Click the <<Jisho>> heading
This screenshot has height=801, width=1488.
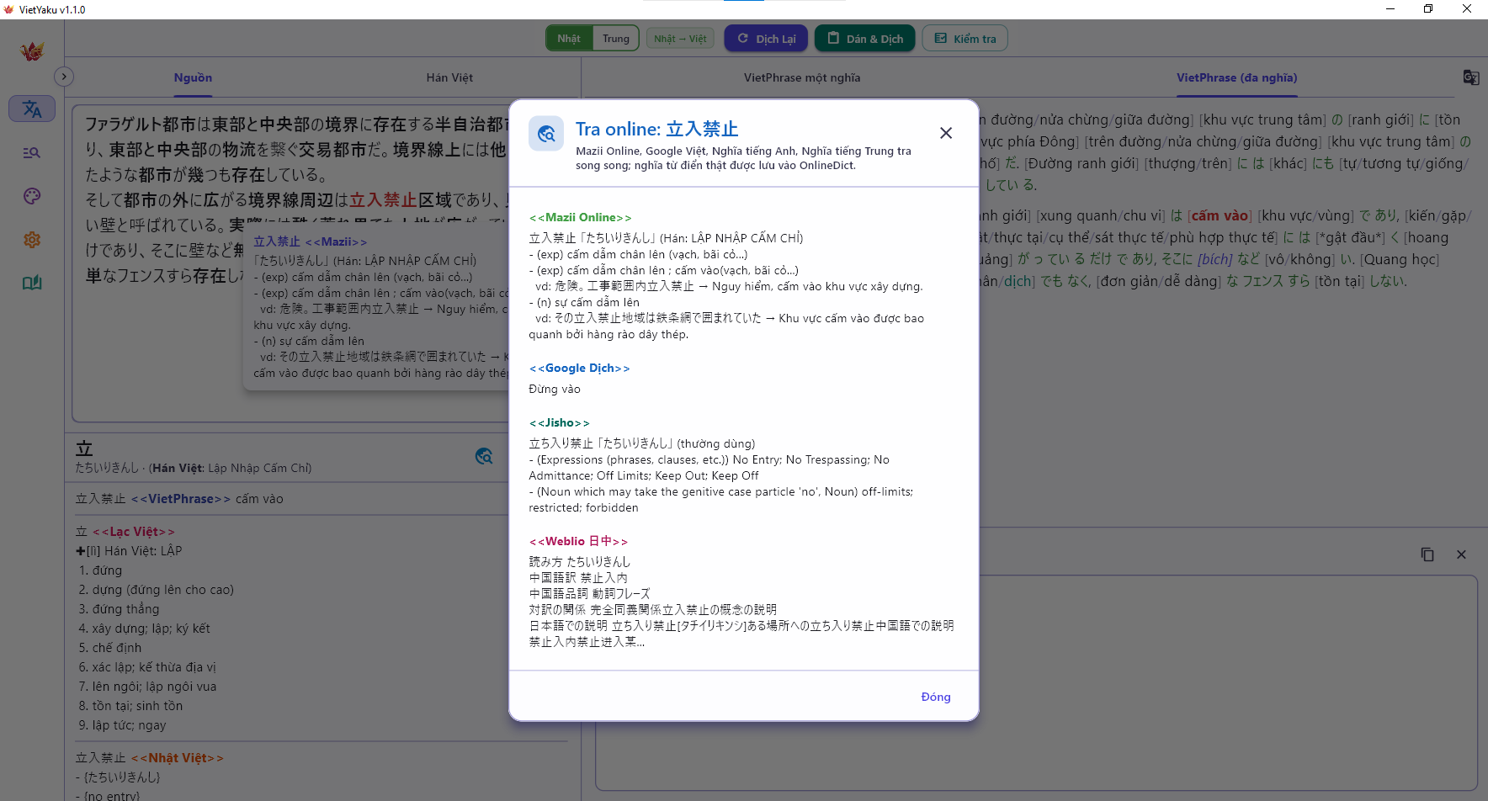click(x=559, y=422)
